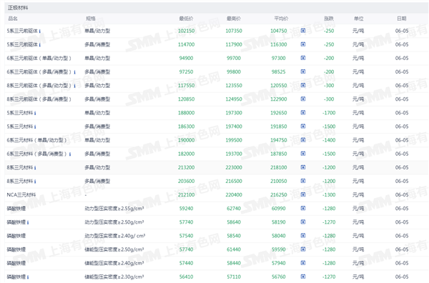This screenshot has height=283, width=429.
Task: Open price chart icon beside average 57940
Action: pyautogui.click(x=303, y=263)
